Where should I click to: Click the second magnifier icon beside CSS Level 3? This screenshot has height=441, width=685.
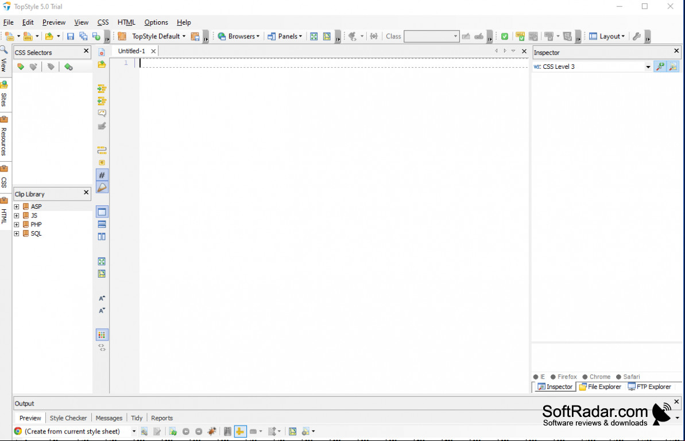673,67
